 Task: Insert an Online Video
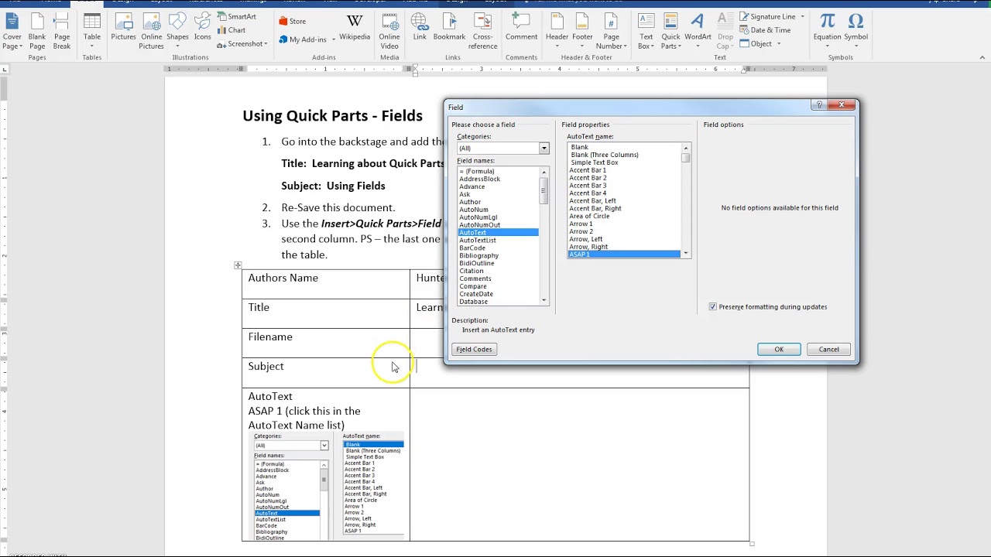(389, 32)
